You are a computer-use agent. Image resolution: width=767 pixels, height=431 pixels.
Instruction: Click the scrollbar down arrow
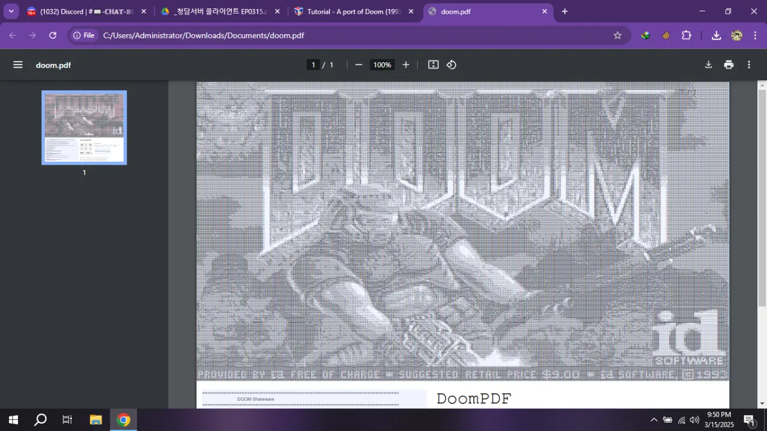(x=762, y=404)
